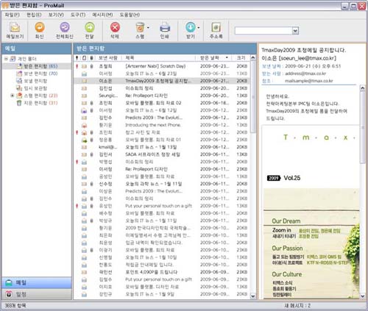Sort mails by 보낸 사람 column header
The height and width of the screenshot is (311, 368).
(x=108, y=58)
